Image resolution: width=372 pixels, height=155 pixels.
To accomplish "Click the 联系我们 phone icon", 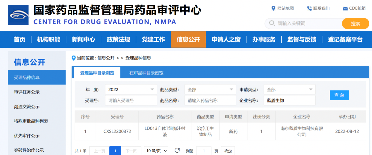I will 309,8.
